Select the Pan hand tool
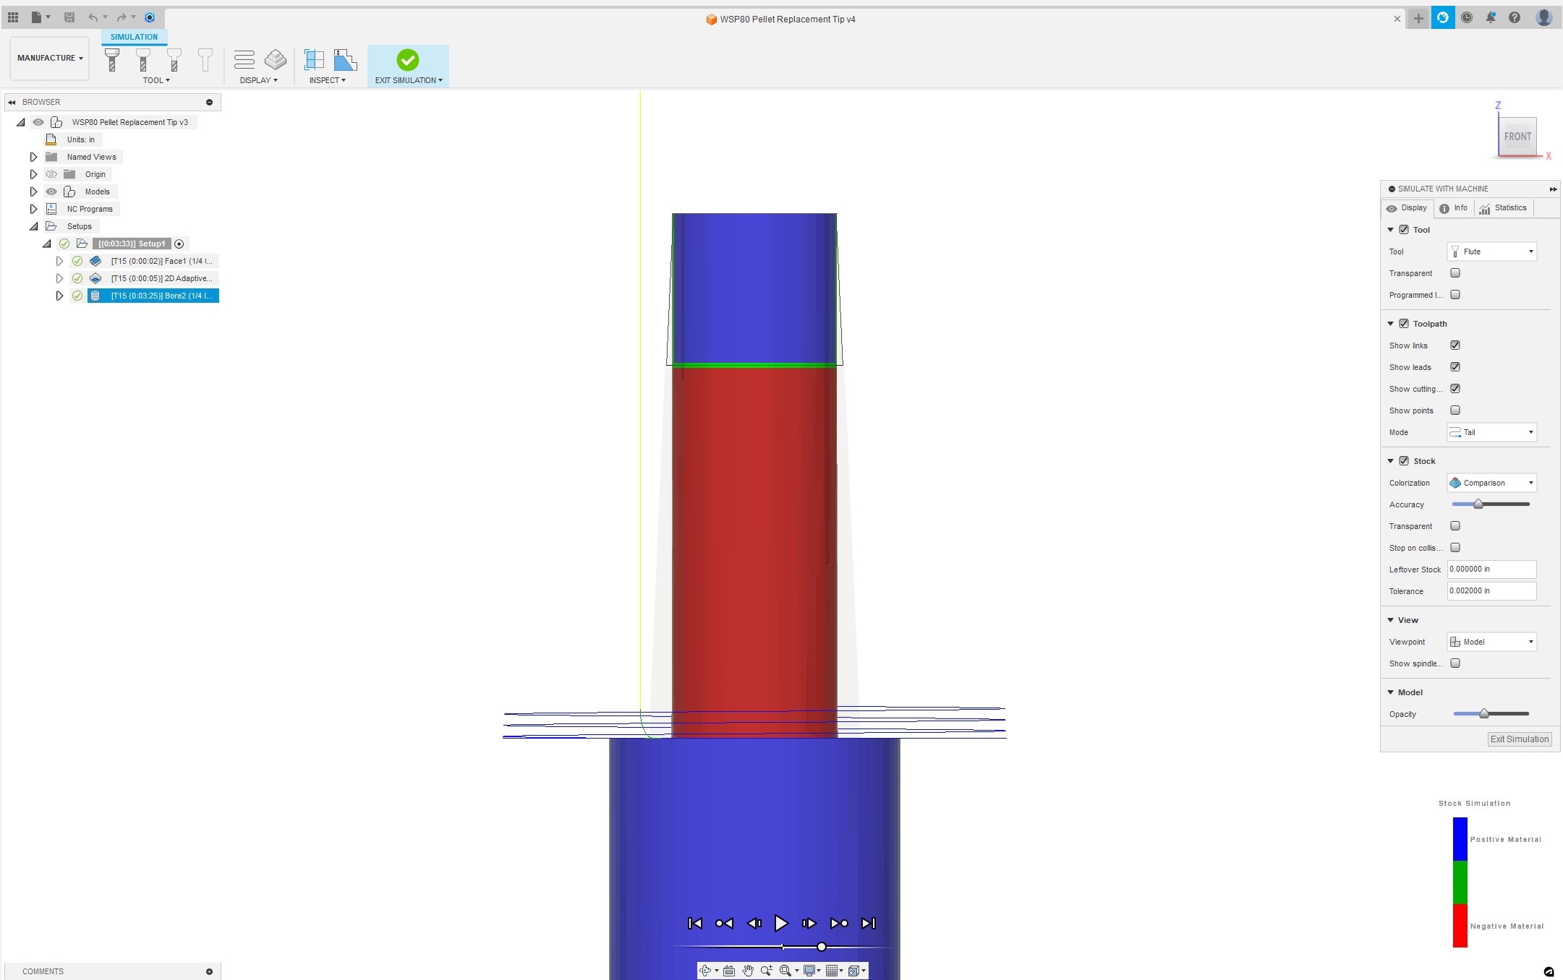This screenshot has width=1563, height=980. 748,971
